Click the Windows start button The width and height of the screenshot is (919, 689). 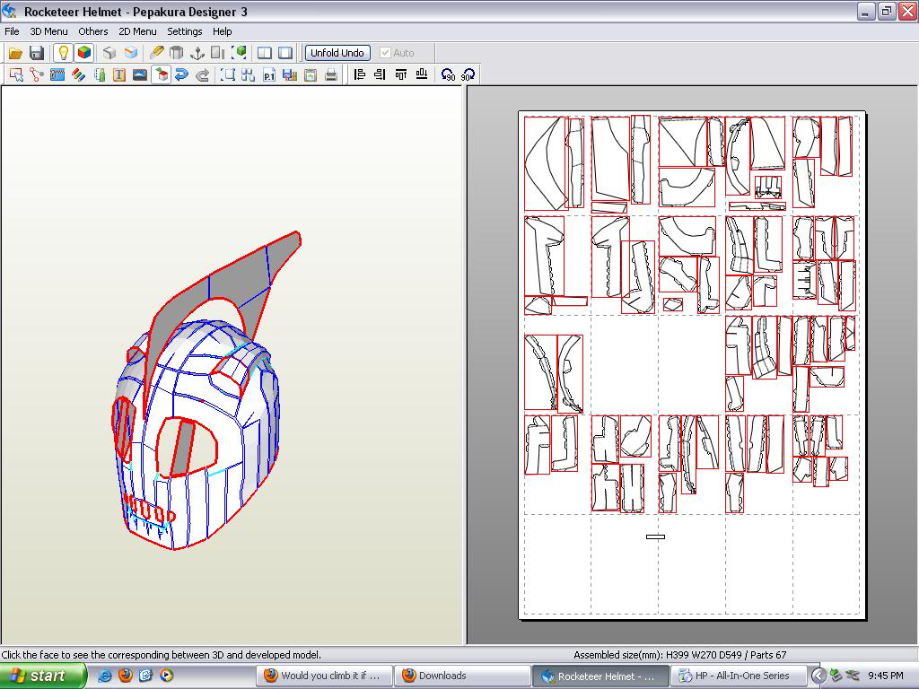coord(42,676)
